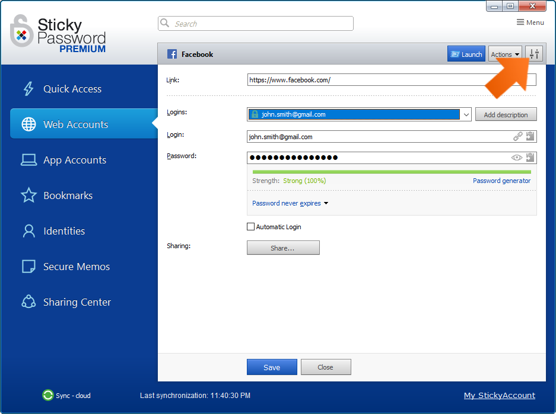Click the Facebook title text
Viewport: 556px width, 414px height.
pyautogui.click(x=197, y=54)
